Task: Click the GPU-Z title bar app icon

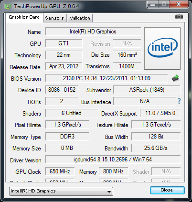Action: click(8, 6)
